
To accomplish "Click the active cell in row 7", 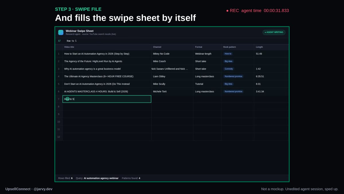I will click(x=107, y=99).
